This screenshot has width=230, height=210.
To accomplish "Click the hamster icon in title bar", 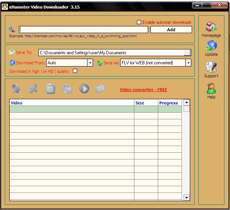I will click(x=5, y=7).
